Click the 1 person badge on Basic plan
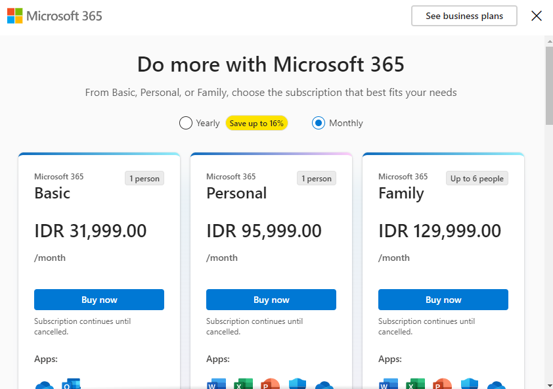 point(144,178)
